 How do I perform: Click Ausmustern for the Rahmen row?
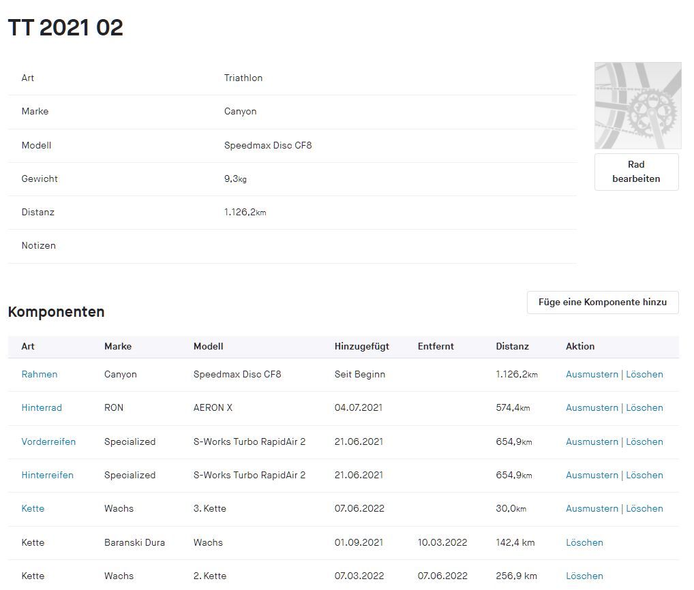[x=592, y=374]
